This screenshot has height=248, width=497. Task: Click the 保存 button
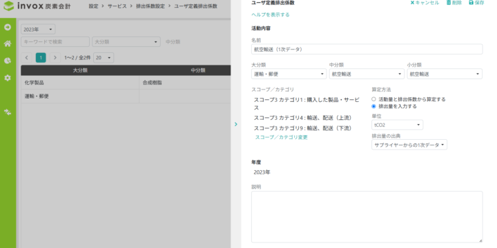pyautogui.click(x=476, y=3)
